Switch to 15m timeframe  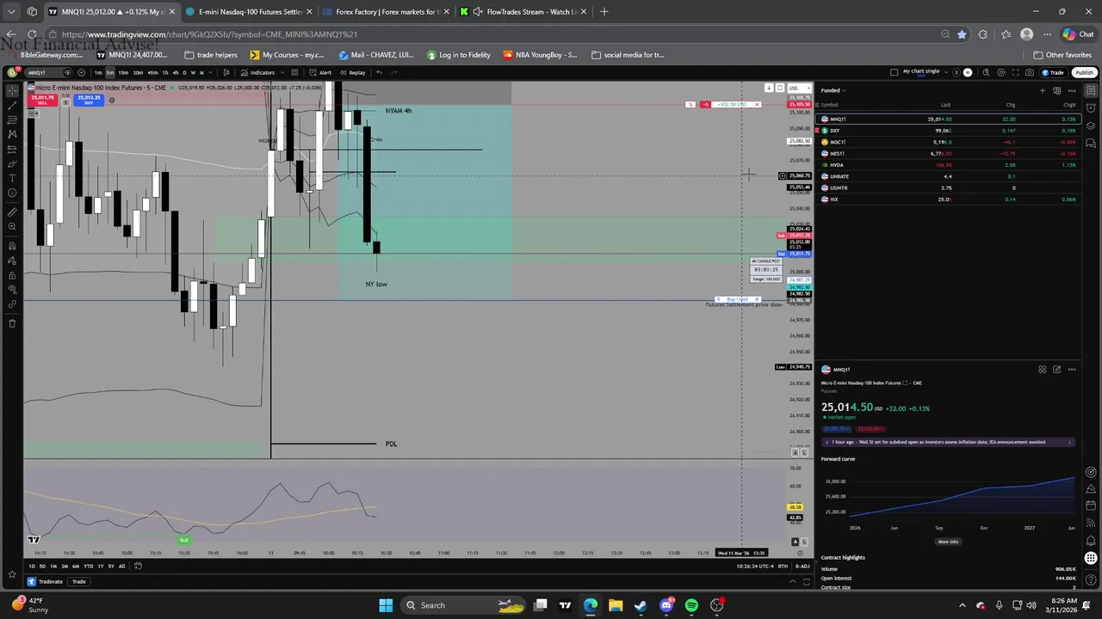pyautogui.click(x=123, y=72)
